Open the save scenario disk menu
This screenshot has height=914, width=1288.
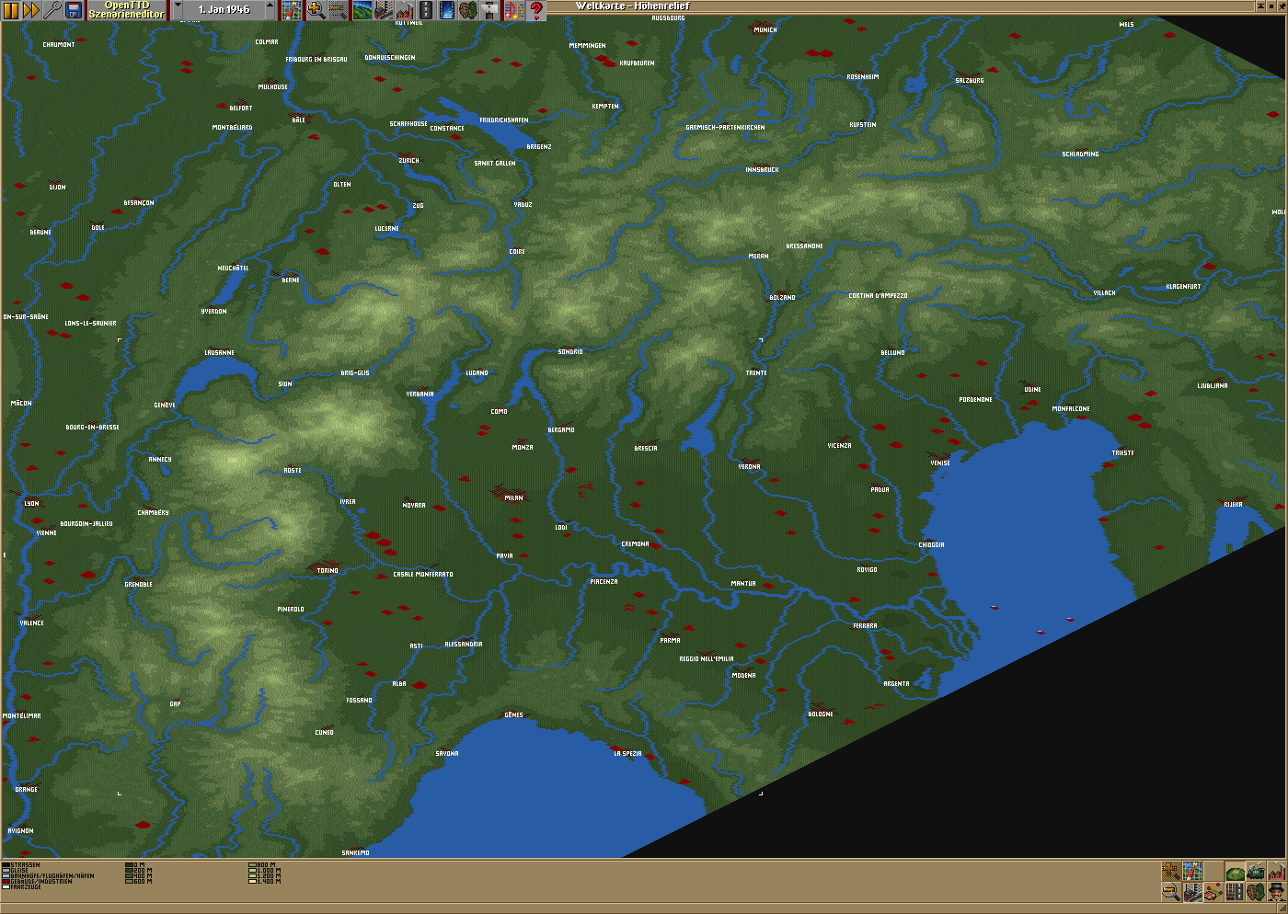74,10
